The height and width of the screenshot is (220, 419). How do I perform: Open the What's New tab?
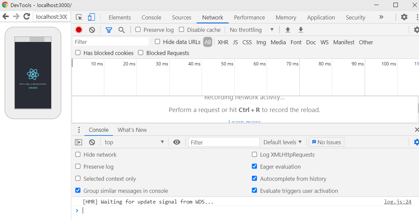click(132, 130)
